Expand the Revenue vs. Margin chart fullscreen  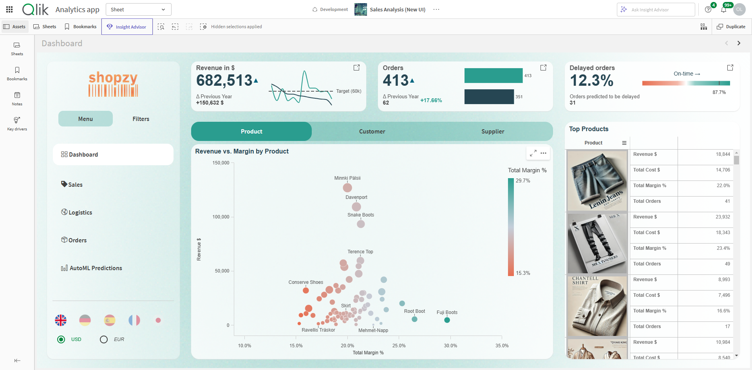tap(533, 153)
